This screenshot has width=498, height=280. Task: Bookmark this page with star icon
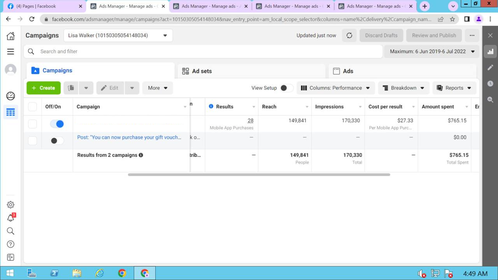click(452, 19)
